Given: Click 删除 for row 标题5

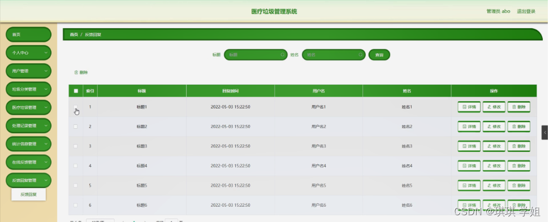Looking at the screenshot, I should pyautogui.click(x=518, y=185).
